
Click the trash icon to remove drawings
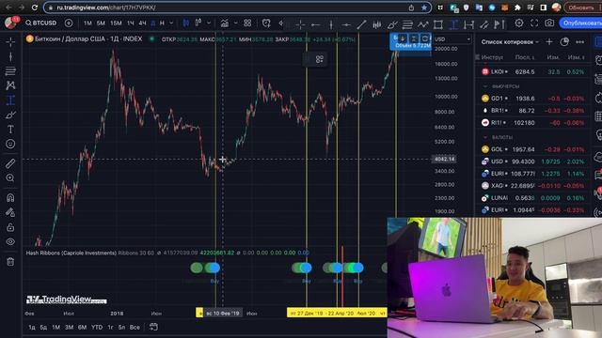tap(10, 262)
